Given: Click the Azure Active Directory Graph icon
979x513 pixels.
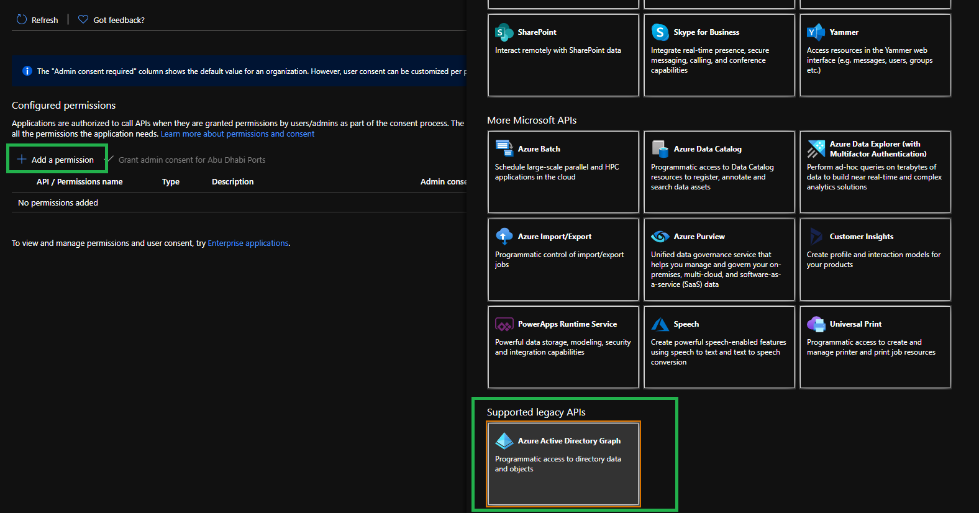Looking at the screenshot, I should pyautogui.click(x=504, y=441).
